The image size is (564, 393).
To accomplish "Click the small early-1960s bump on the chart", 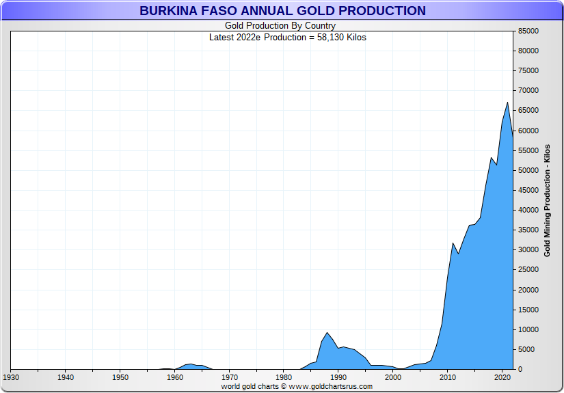I will [191, 365].
